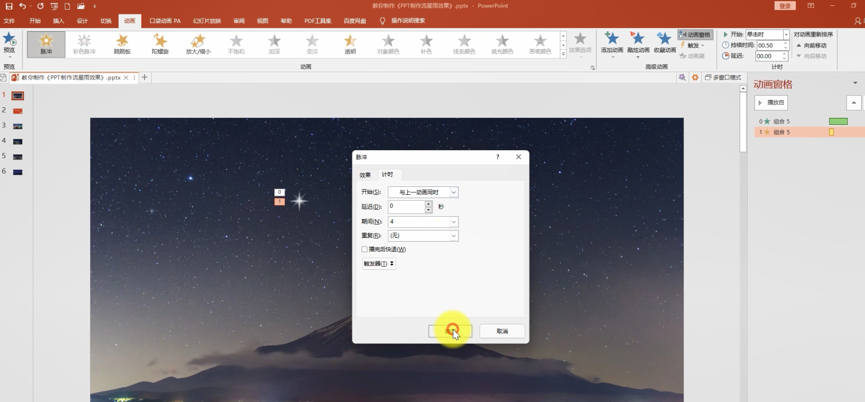Click the purple star icon beside gear icon
The width and height of the screenshot is (865, 402).
coord(682,78)
